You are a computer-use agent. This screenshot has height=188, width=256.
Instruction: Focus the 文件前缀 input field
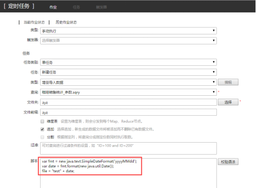(128, 112)
